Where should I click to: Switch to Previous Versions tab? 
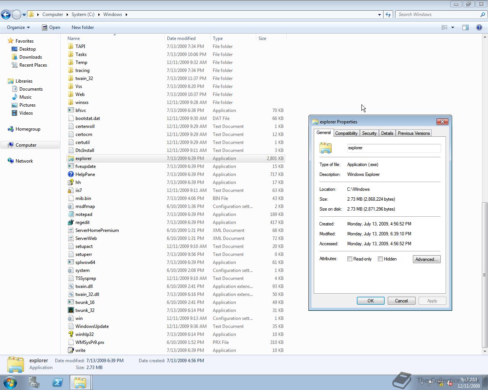pos(414,133)
